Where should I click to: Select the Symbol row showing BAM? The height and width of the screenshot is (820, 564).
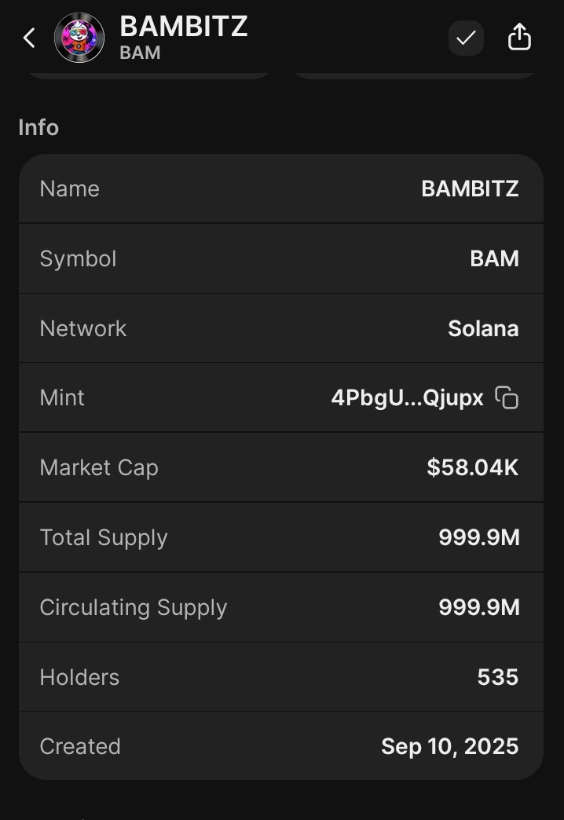click(281, 258)
